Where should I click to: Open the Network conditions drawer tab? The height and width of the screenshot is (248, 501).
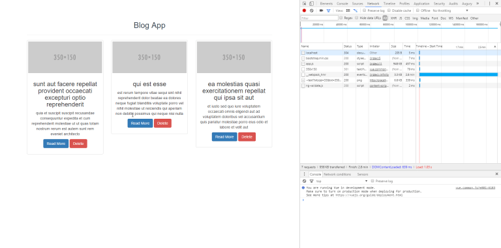(x=337, y=174)
